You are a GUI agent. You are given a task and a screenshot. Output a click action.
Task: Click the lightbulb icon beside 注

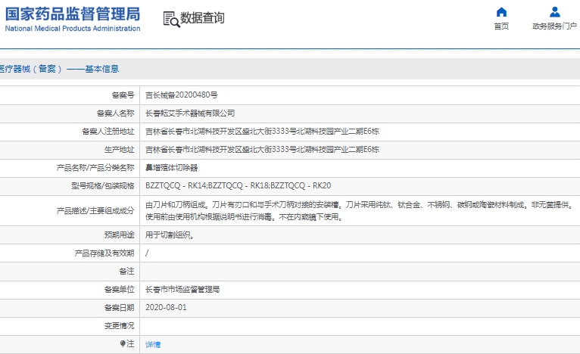click(x=123, y=343)
